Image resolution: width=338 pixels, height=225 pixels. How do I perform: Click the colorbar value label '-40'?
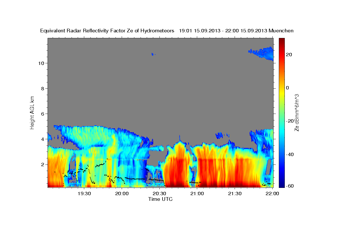[290, 154]
